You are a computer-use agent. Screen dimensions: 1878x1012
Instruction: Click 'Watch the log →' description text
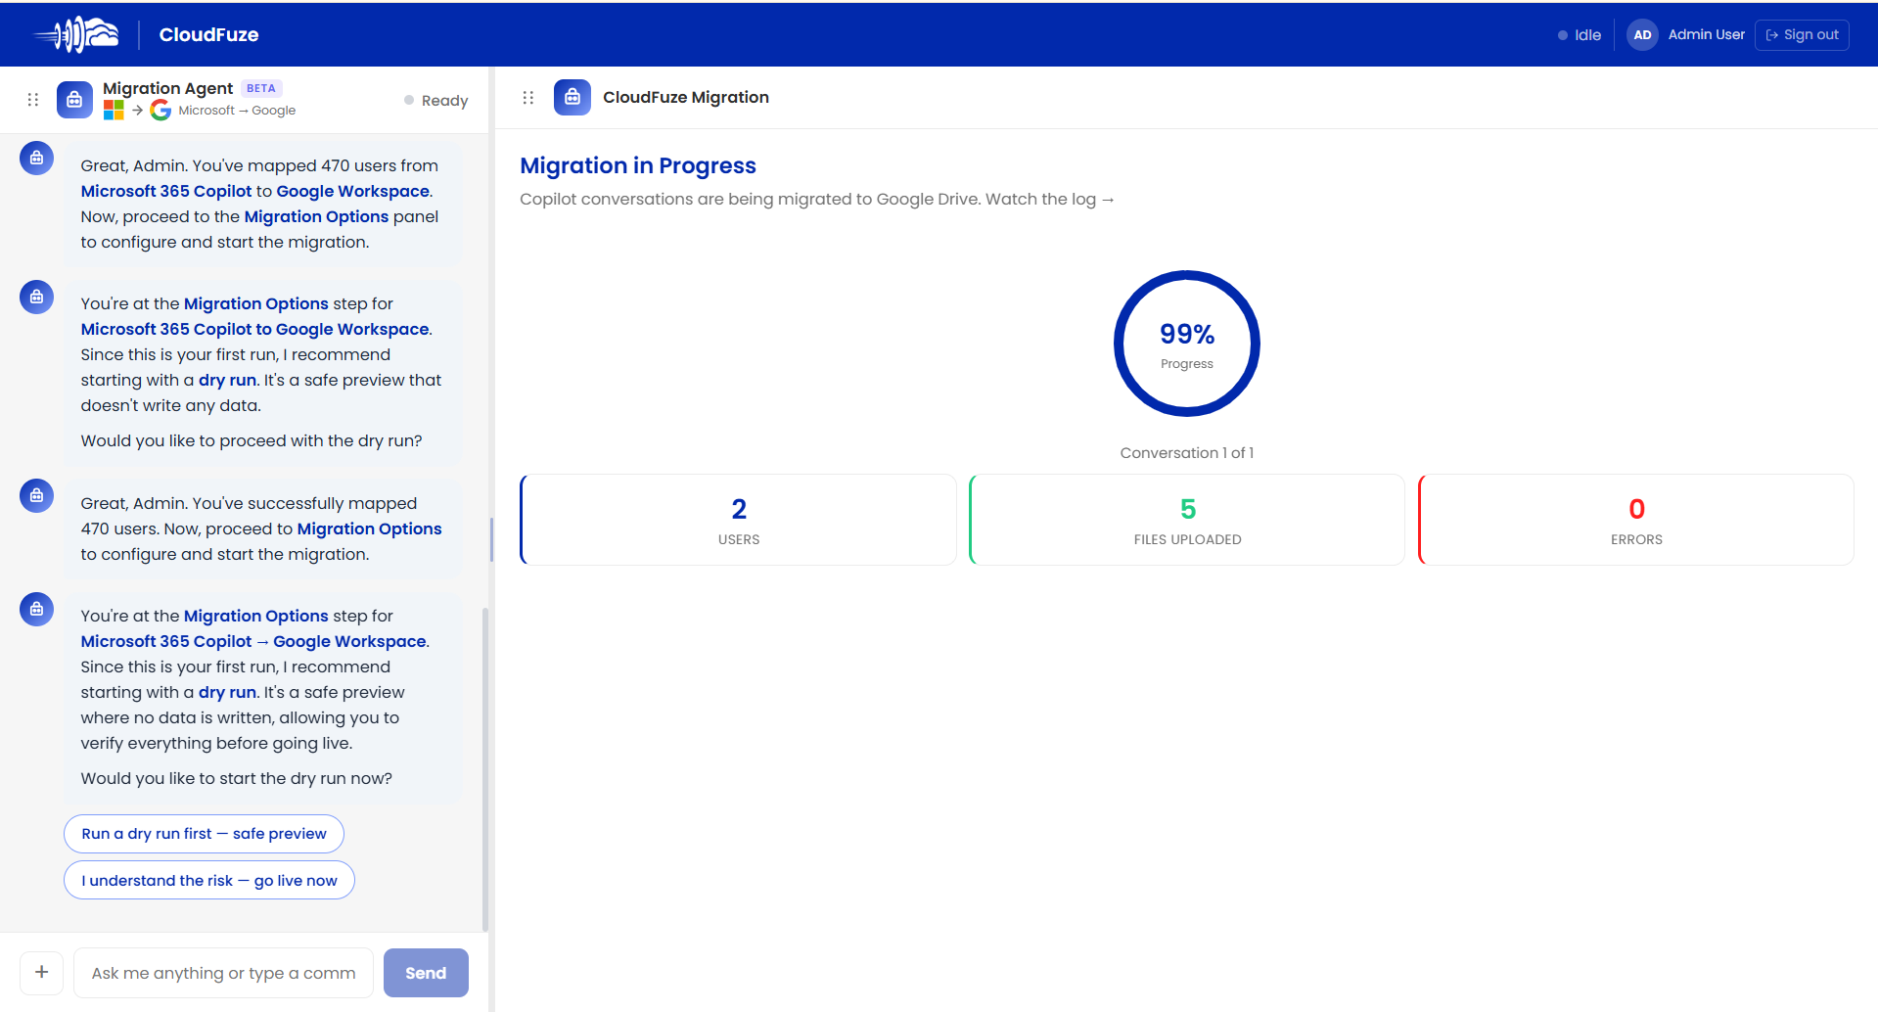click(x=1050, y=199)
